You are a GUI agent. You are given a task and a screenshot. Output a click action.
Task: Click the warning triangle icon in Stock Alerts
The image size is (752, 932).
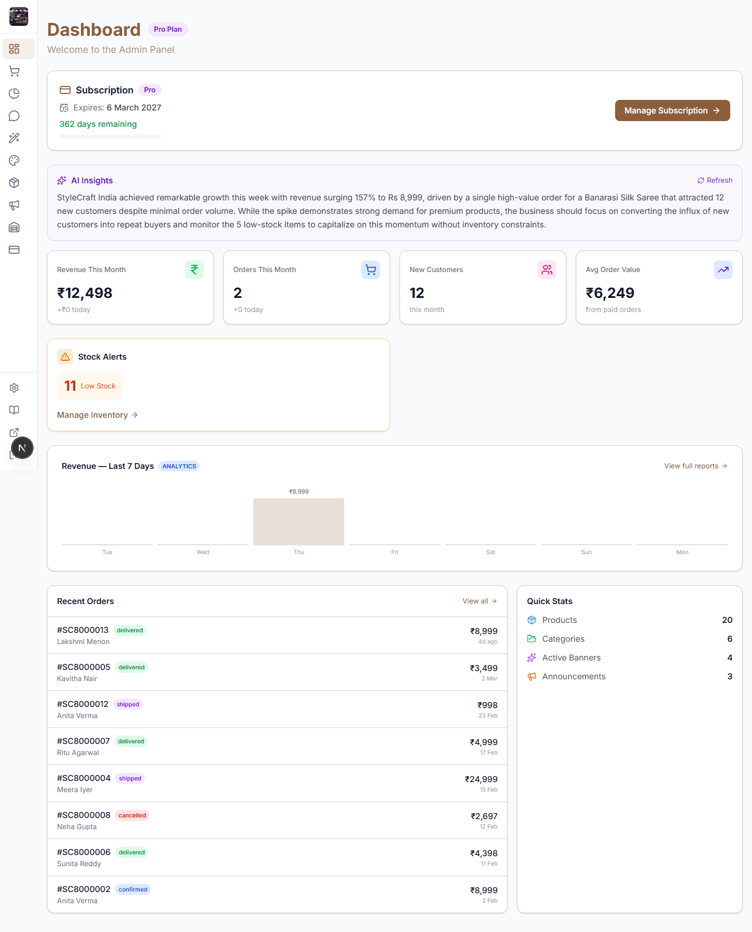(x=65, y=357)
